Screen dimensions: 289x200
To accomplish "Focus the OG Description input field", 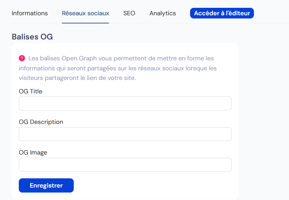I will click(x=125, y=134).
